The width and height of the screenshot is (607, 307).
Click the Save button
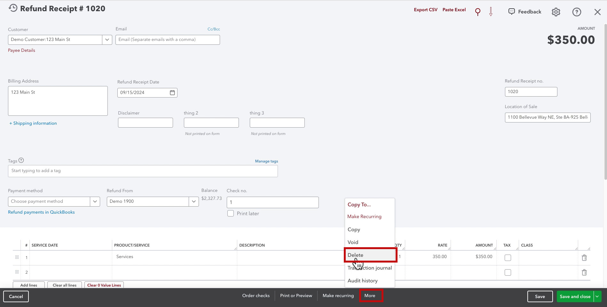(540, 296)
